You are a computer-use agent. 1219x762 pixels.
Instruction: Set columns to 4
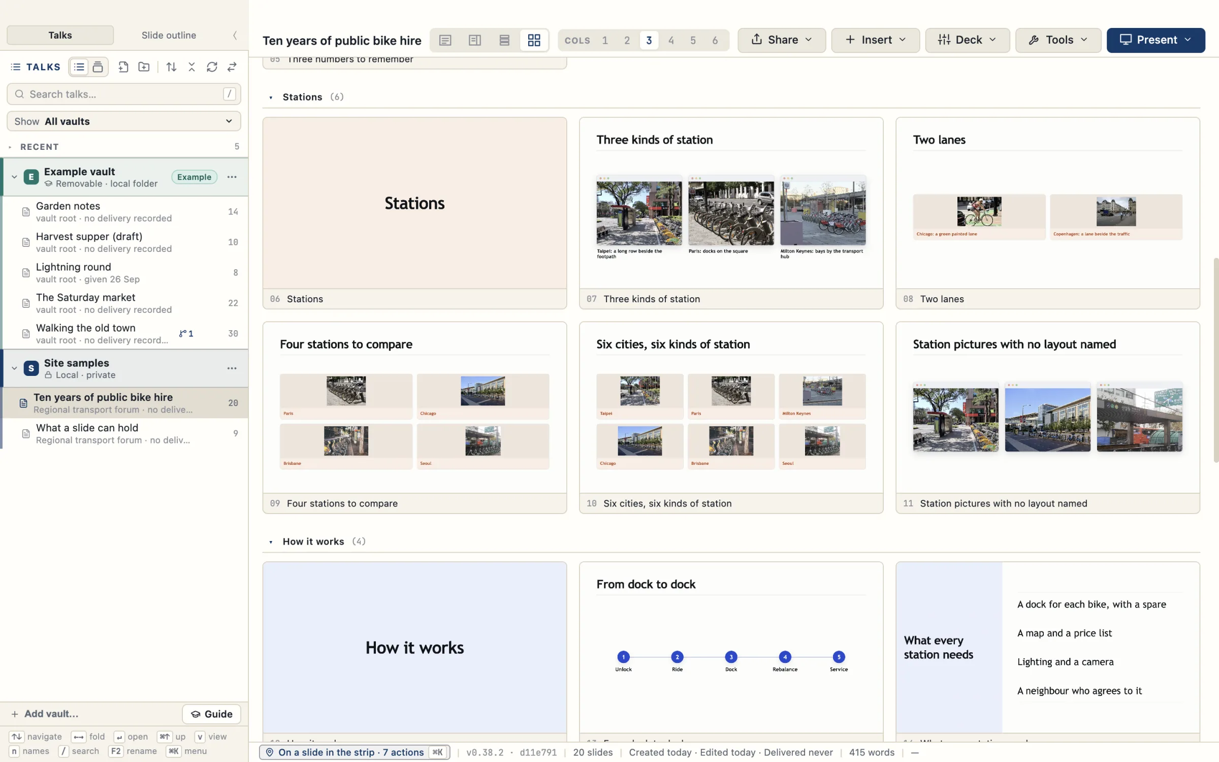pyautogui.click(x=671, y=40)
